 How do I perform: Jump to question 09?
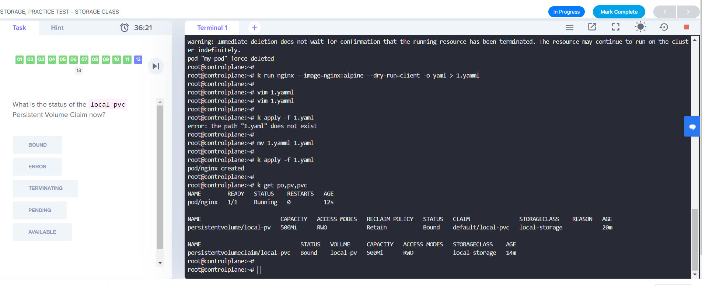point(106,59)
